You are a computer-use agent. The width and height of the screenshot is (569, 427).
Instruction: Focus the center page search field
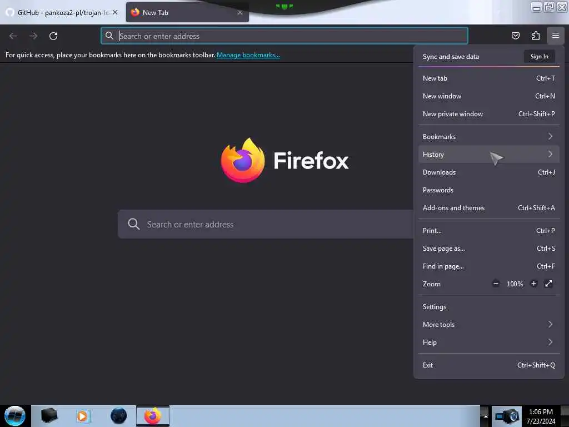coord(266,224)
